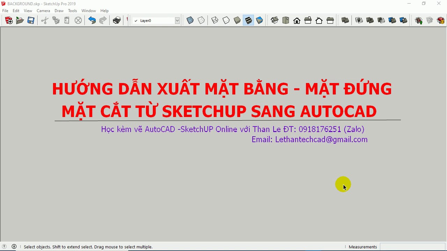Click the Measurements input box
The height and width of the screenshot is (251, 447).
[413, 247]
